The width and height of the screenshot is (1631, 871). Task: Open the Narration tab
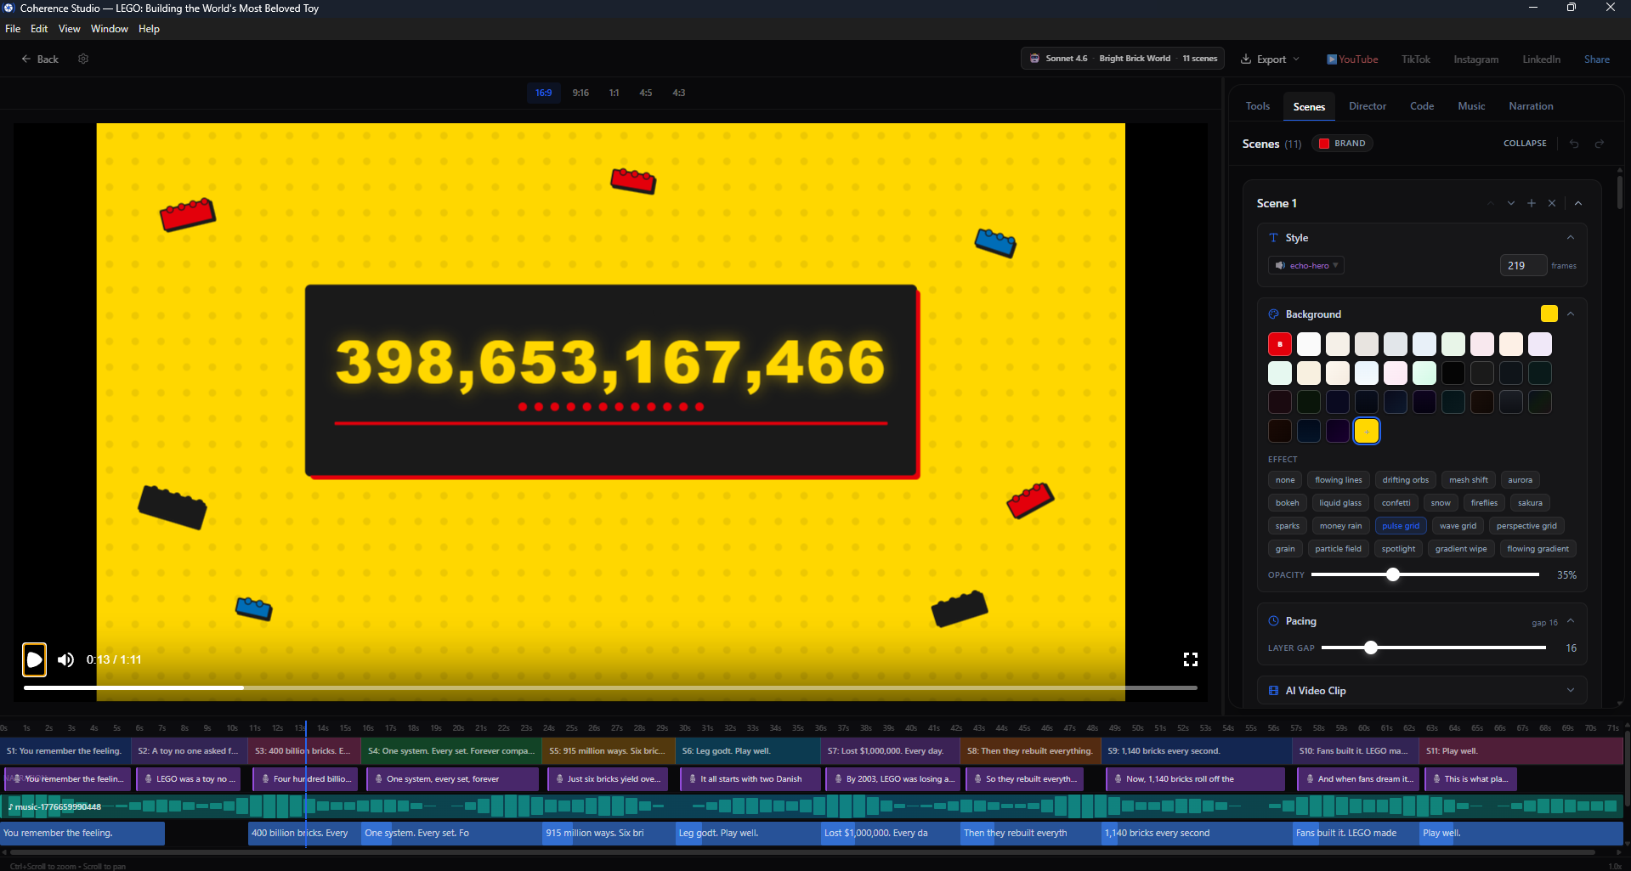point(1531,106)
